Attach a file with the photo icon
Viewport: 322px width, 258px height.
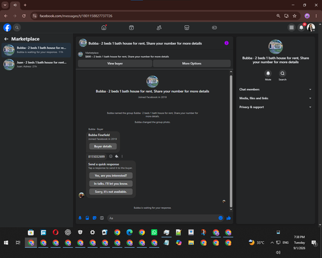tap(88, 218)
